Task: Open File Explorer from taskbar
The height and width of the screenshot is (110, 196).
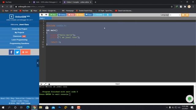Action: (41, 108)
